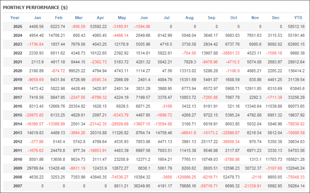The width and height of the screenshot is (310, 193).
Task: Select the 2014 year row label
Action: 18,124
